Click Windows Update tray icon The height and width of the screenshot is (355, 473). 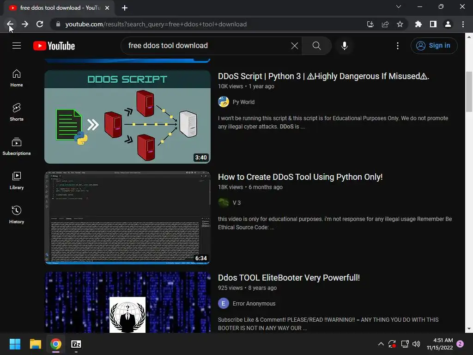pos(392,344)
